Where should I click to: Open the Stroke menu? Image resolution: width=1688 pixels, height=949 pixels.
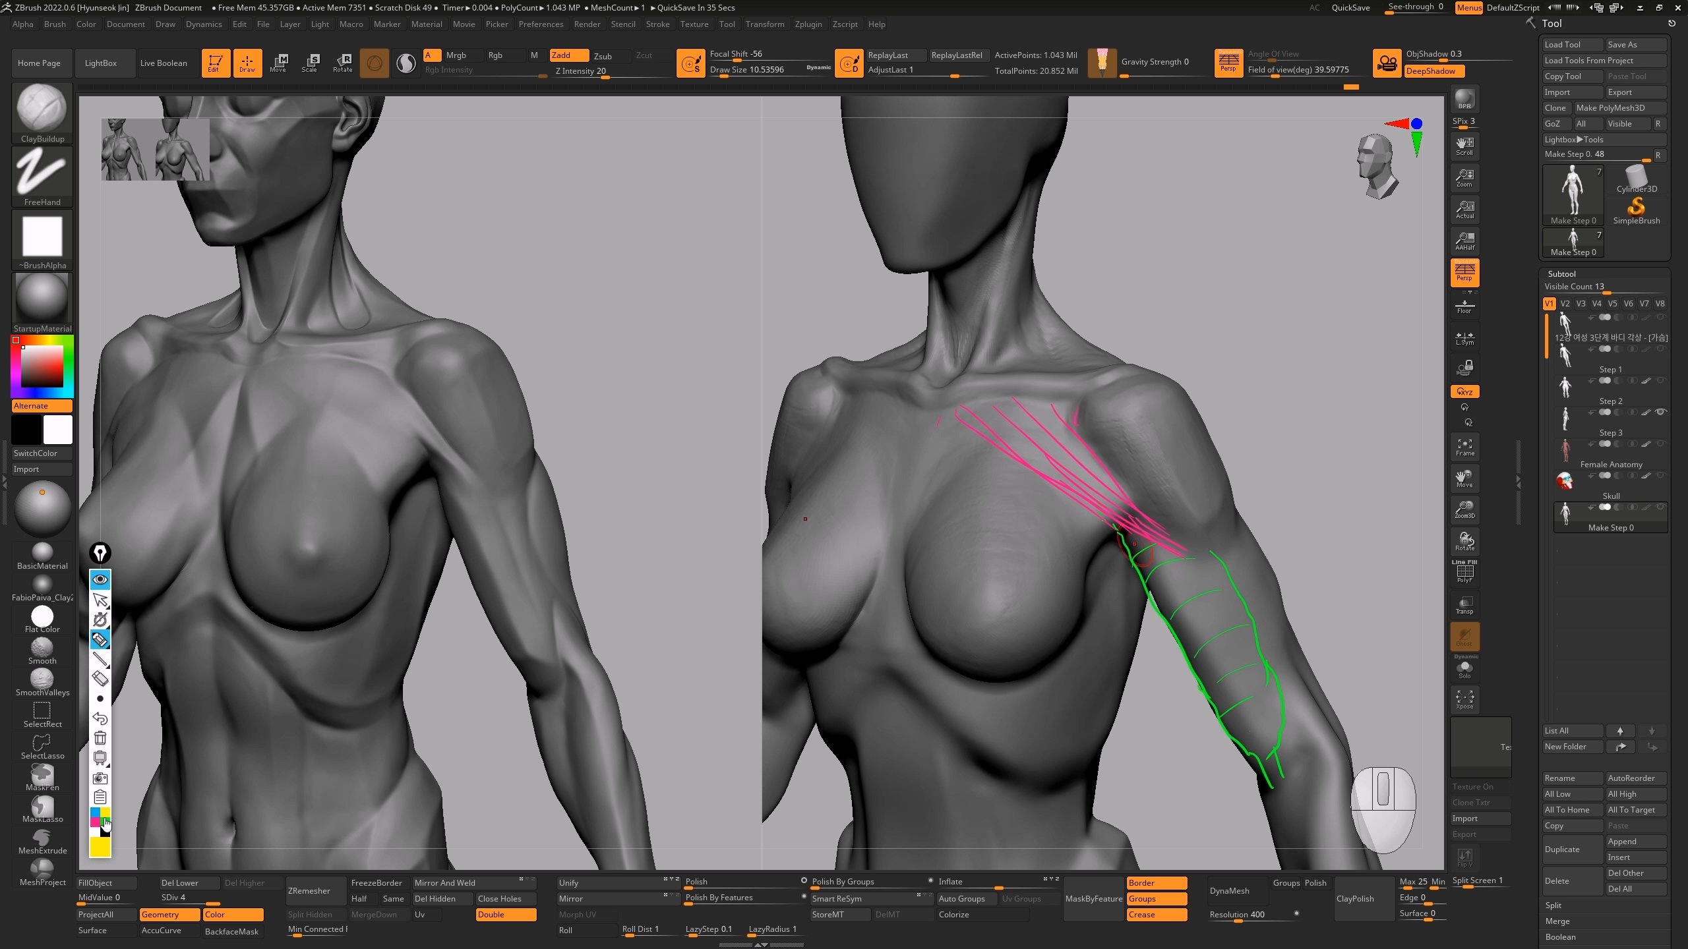point(657,24)
